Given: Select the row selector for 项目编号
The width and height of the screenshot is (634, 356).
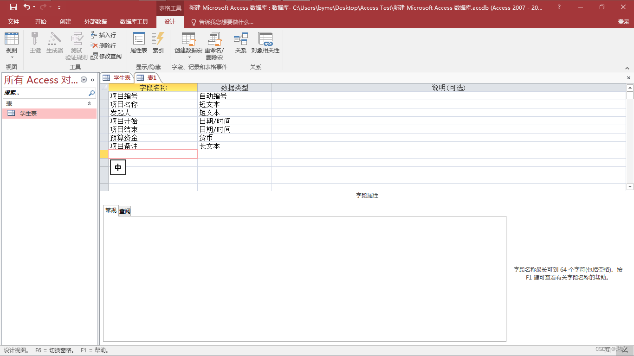Looking at the screenshot, I should [x=104, y=96].
